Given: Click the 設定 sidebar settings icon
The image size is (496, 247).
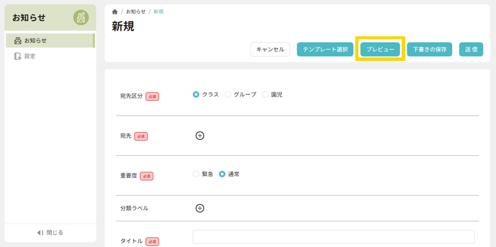Looking at the screenshot, I should pyautogui.click(x=18, y=56).
